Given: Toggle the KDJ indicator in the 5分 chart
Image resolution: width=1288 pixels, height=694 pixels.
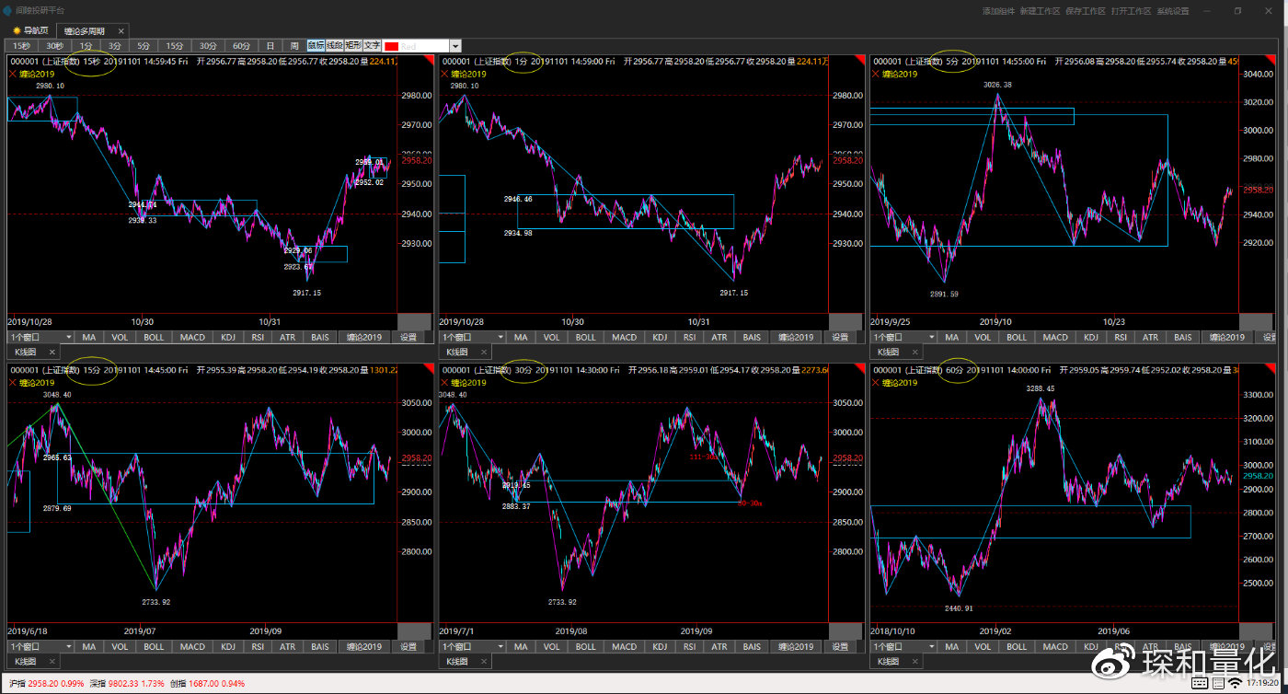Looking at the screenshot, I should 1091,337.
